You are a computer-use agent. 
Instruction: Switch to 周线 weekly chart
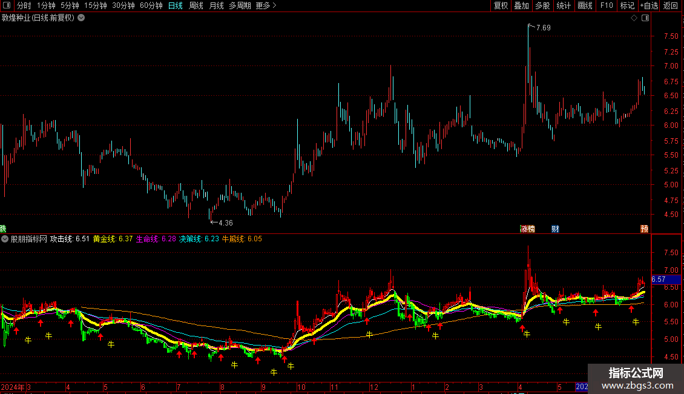[x=196, y=5]
